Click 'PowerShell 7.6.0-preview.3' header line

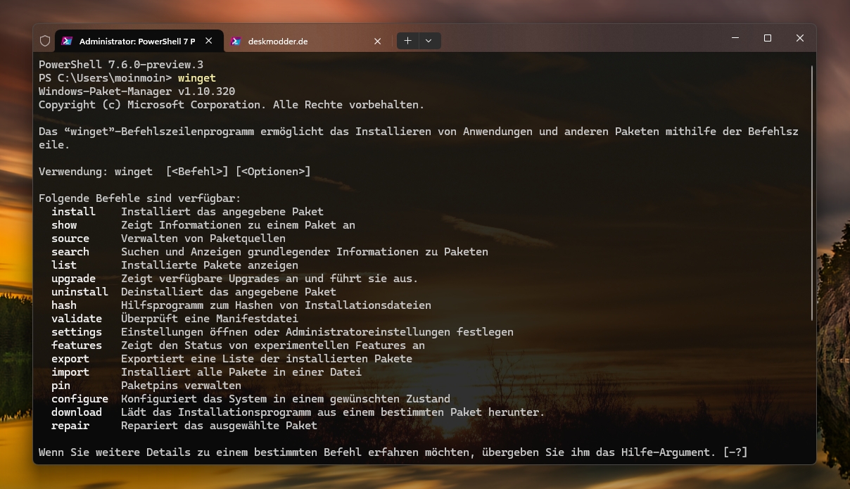coord(121,65)
